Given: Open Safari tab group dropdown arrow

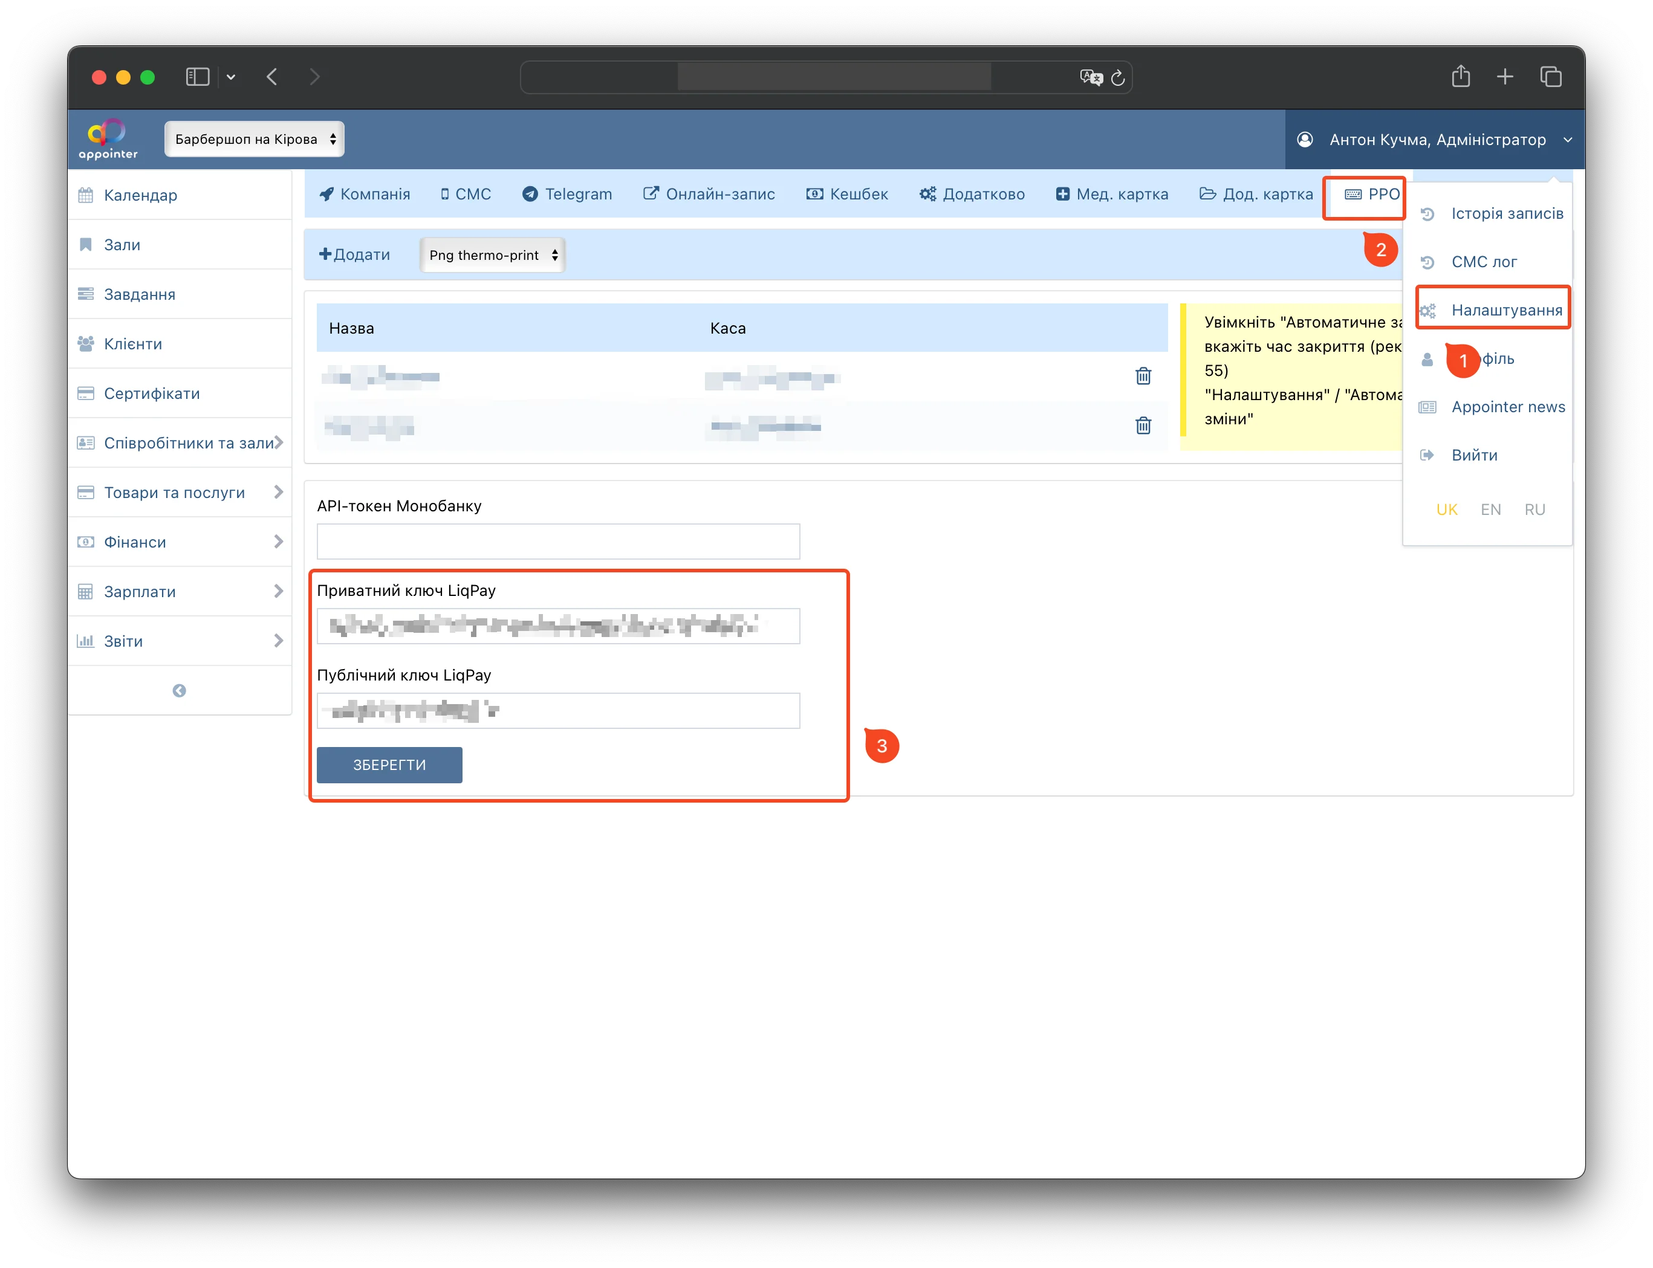Looking at the screenshot, I should tap(231, 76).
